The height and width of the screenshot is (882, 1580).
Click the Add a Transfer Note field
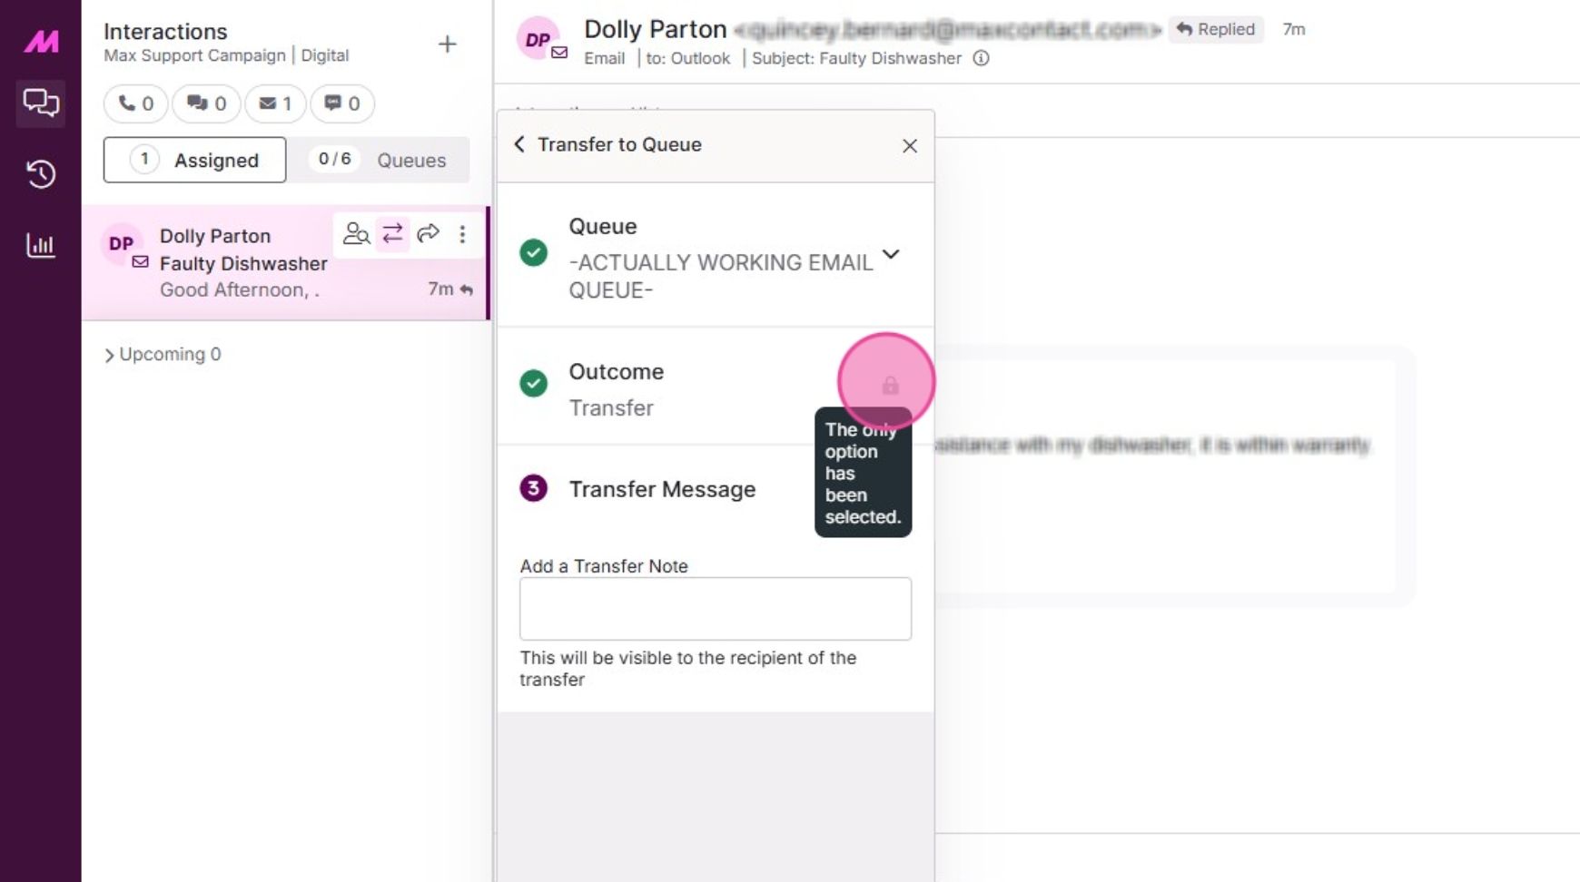point(716,609)
